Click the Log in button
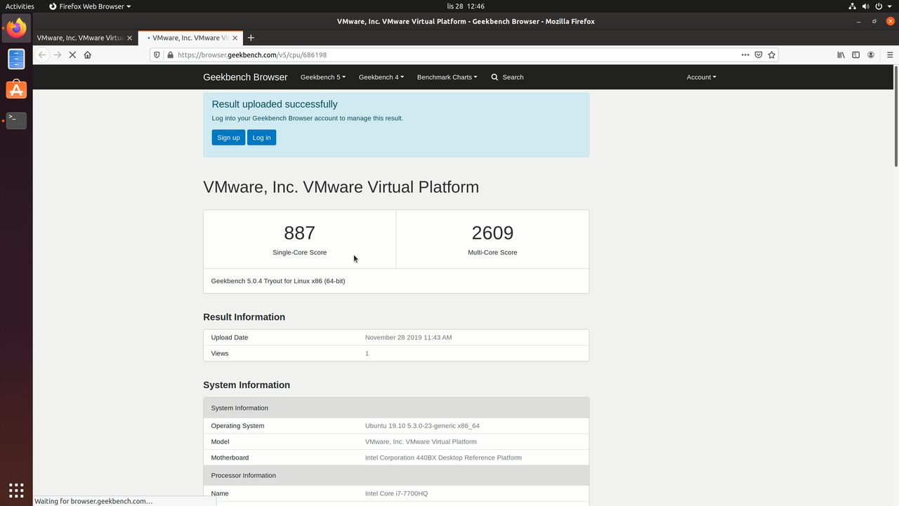The width and height of the screenshot is (899, 506). (x=261, y=138)
